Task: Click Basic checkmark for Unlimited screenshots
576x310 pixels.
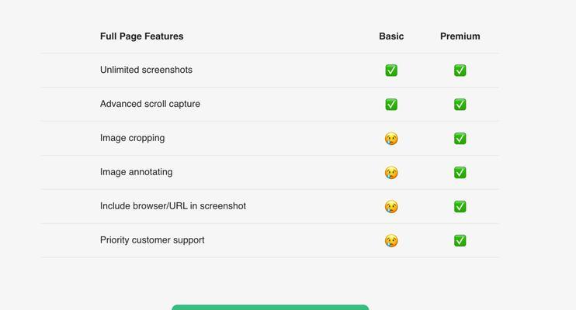Action: click(391, 70)
